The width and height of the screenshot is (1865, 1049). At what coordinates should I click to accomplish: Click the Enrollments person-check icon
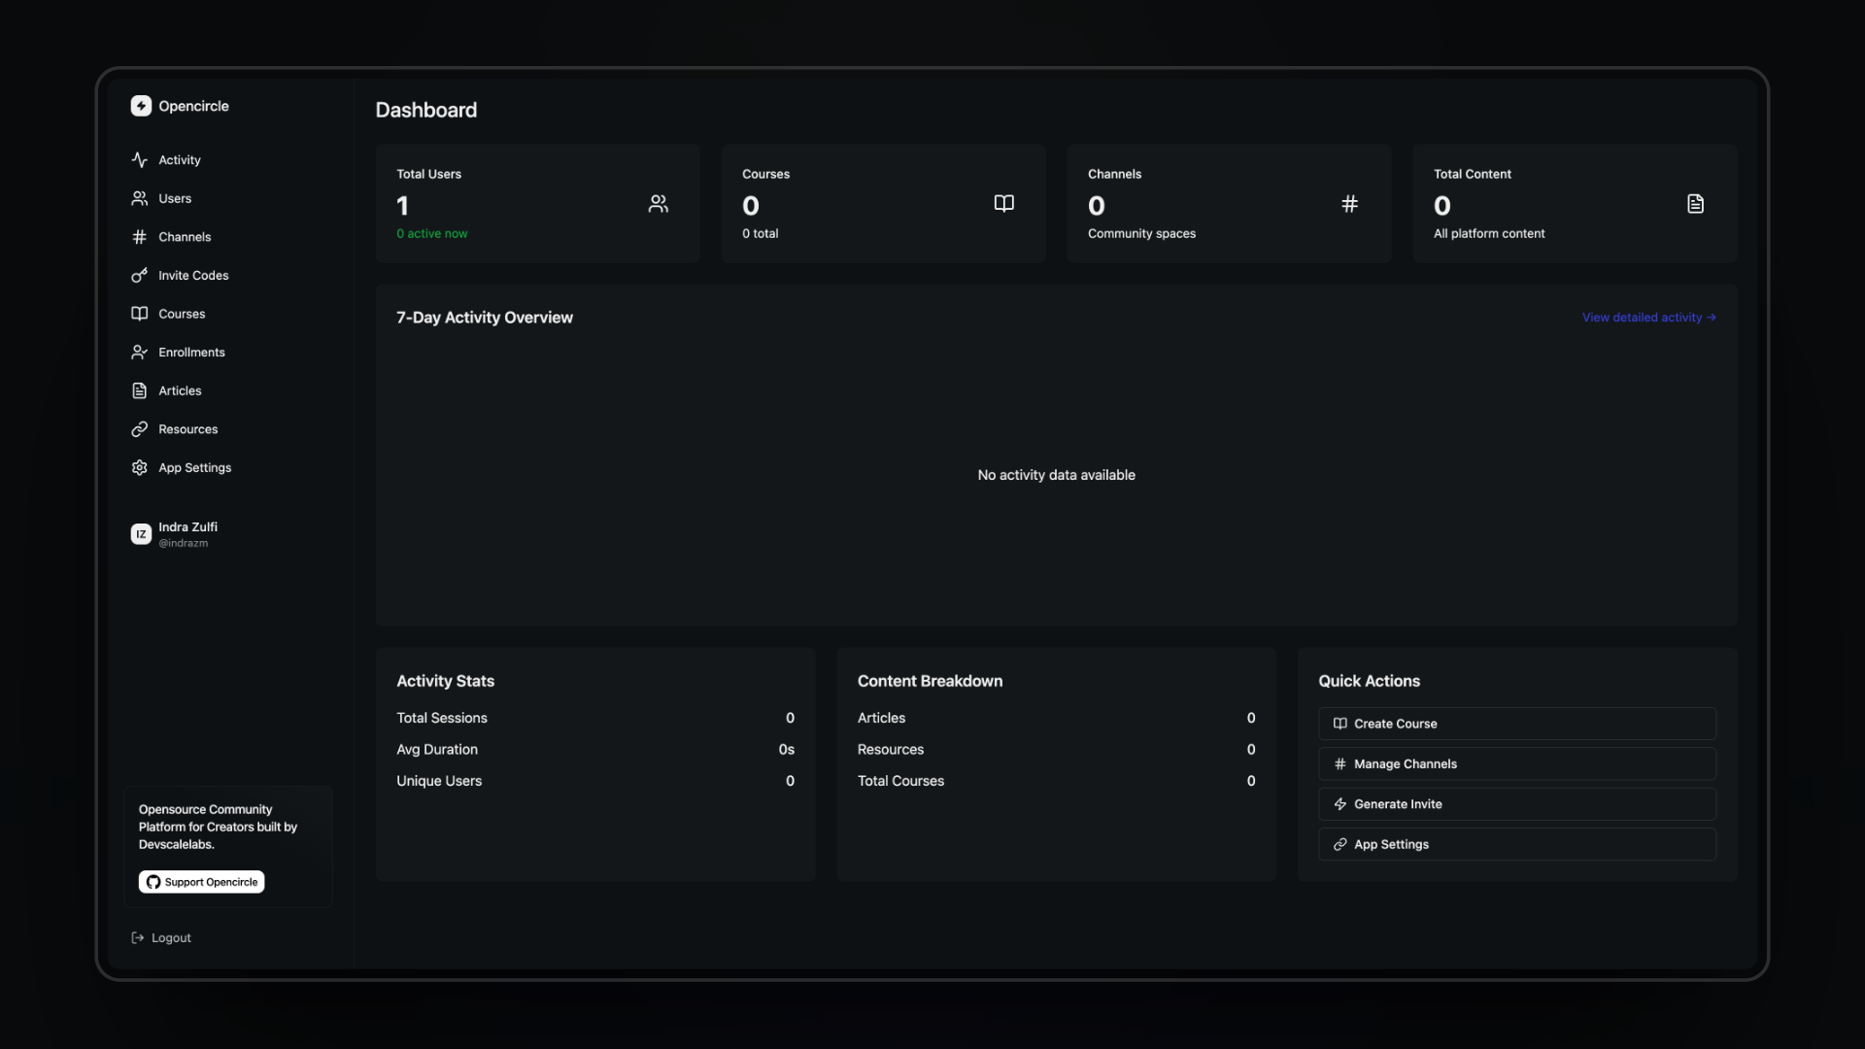[x=140, y=352]
